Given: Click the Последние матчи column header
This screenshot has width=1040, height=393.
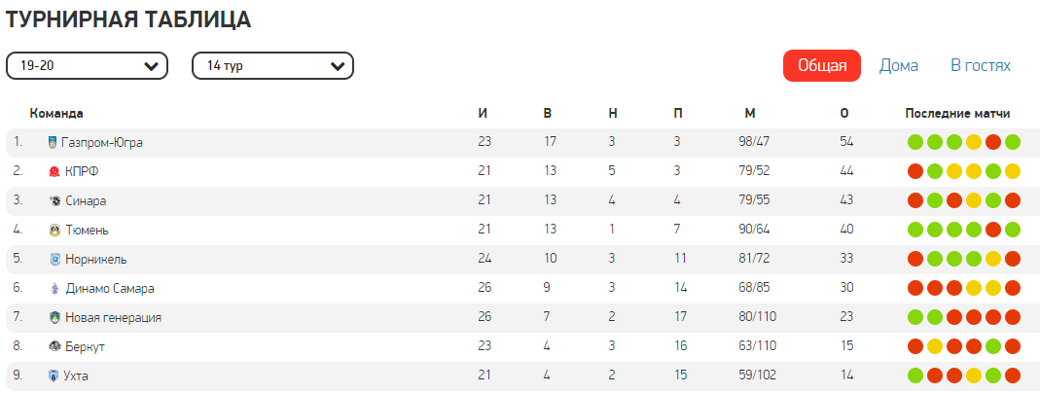Looking at the screenshot, I should click(957, 114).
